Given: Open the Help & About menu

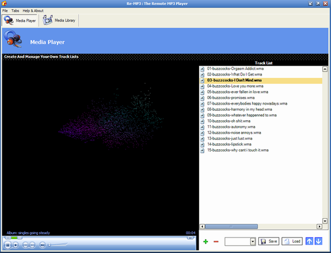Looking at the screenshot, I should pyautogui.click(x=33, y=11).
